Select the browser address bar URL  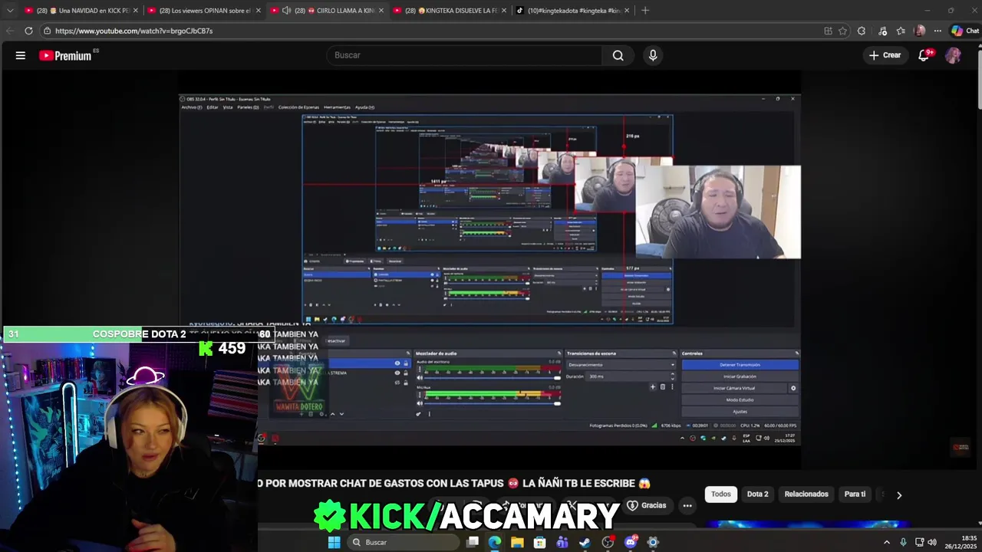(x=133, y=31)
